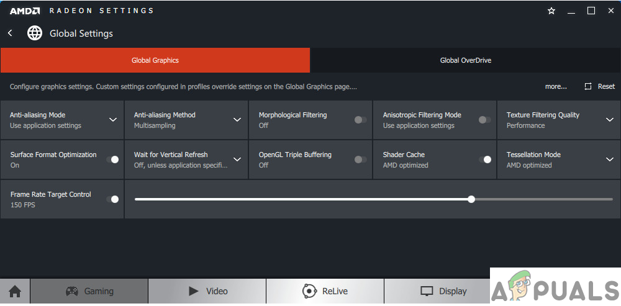Image resolution: width=621 pixels, height=306 pixels.
Task: Click the Global Settings globe icon
Action: [35, 34]
